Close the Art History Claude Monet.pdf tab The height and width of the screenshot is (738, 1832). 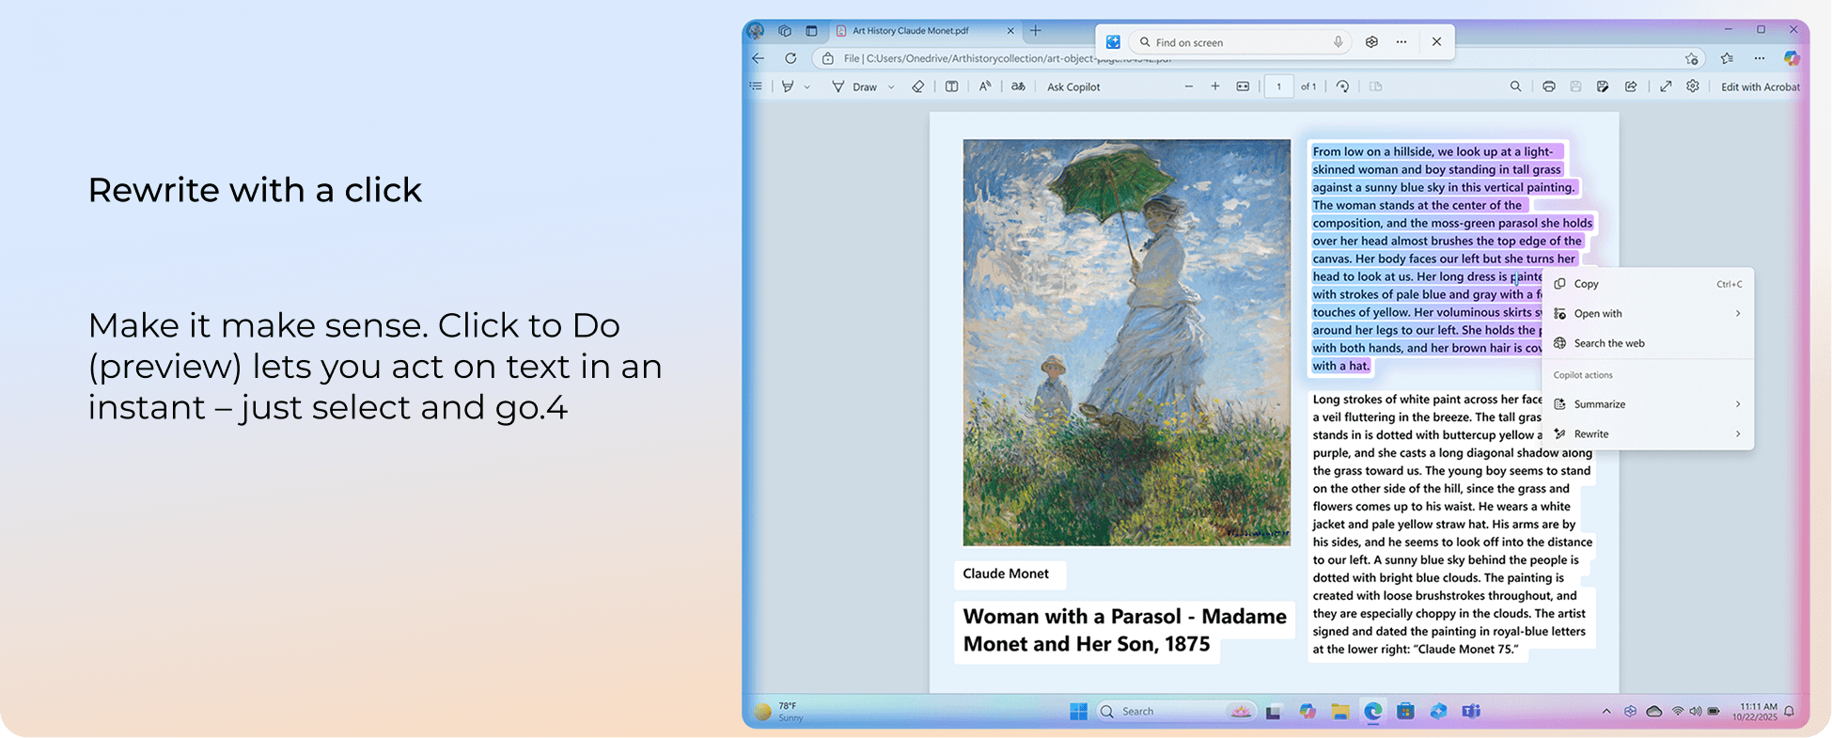click(x=1010, y=30)
